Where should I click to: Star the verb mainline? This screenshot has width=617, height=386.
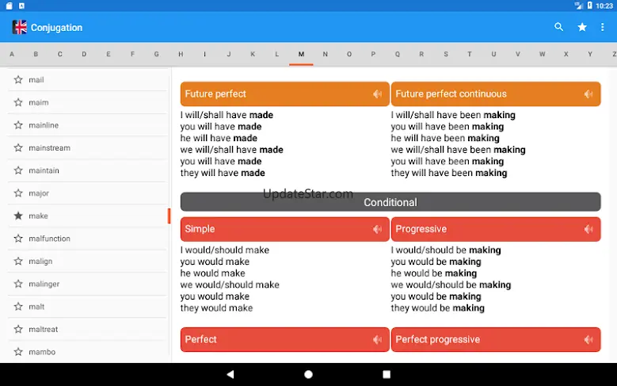18,125
